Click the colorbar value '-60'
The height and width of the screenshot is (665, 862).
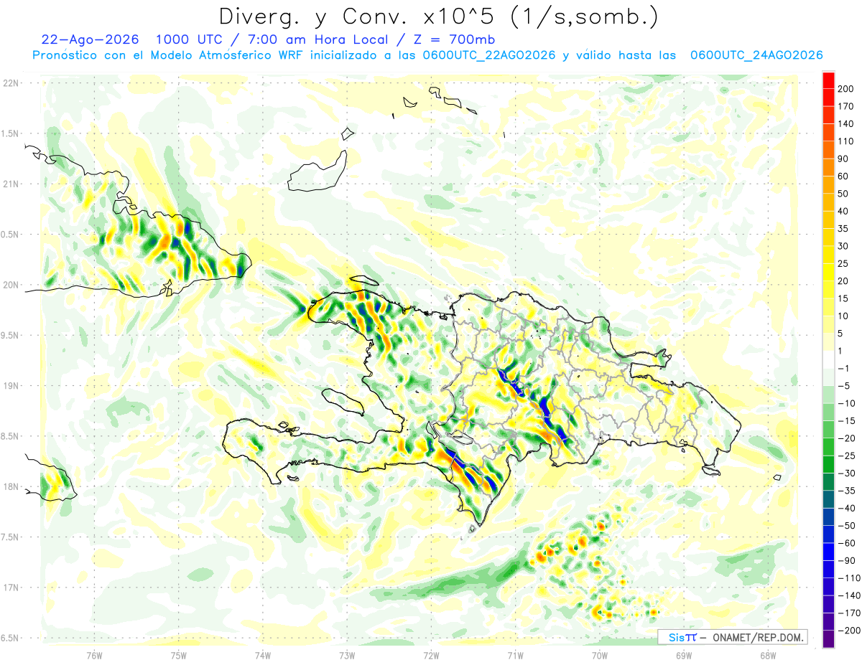click(845, 543)
